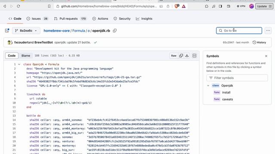Image resolution: width=275 pixels, height=154 pixels.
Task: Open the more file actions menu
Action: point(268,30)
